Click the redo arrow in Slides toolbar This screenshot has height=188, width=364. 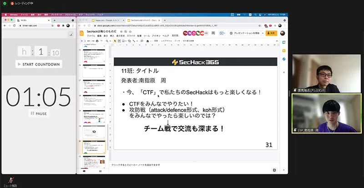(93, 41)
